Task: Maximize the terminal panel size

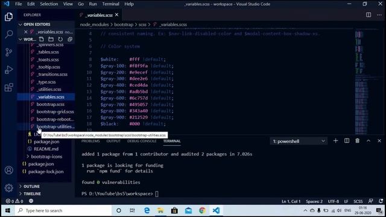Action: [x=369, y=140]
